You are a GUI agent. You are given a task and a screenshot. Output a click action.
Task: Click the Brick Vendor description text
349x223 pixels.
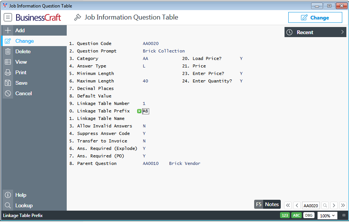184,163
